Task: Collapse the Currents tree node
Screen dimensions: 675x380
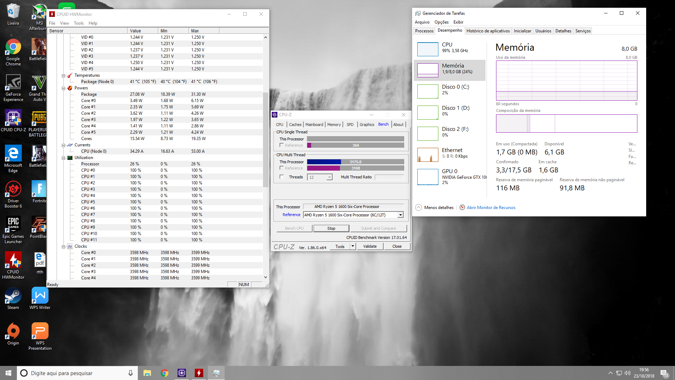Action: (x=64, y=145)
